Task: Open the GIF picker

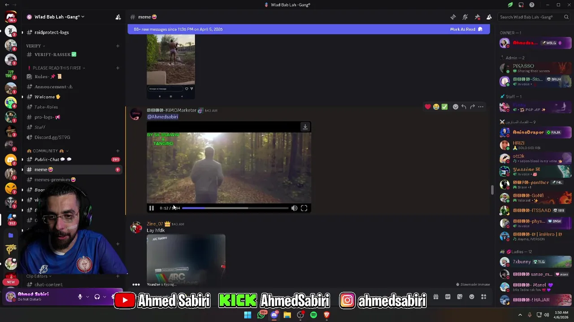Action: [448, 297]
